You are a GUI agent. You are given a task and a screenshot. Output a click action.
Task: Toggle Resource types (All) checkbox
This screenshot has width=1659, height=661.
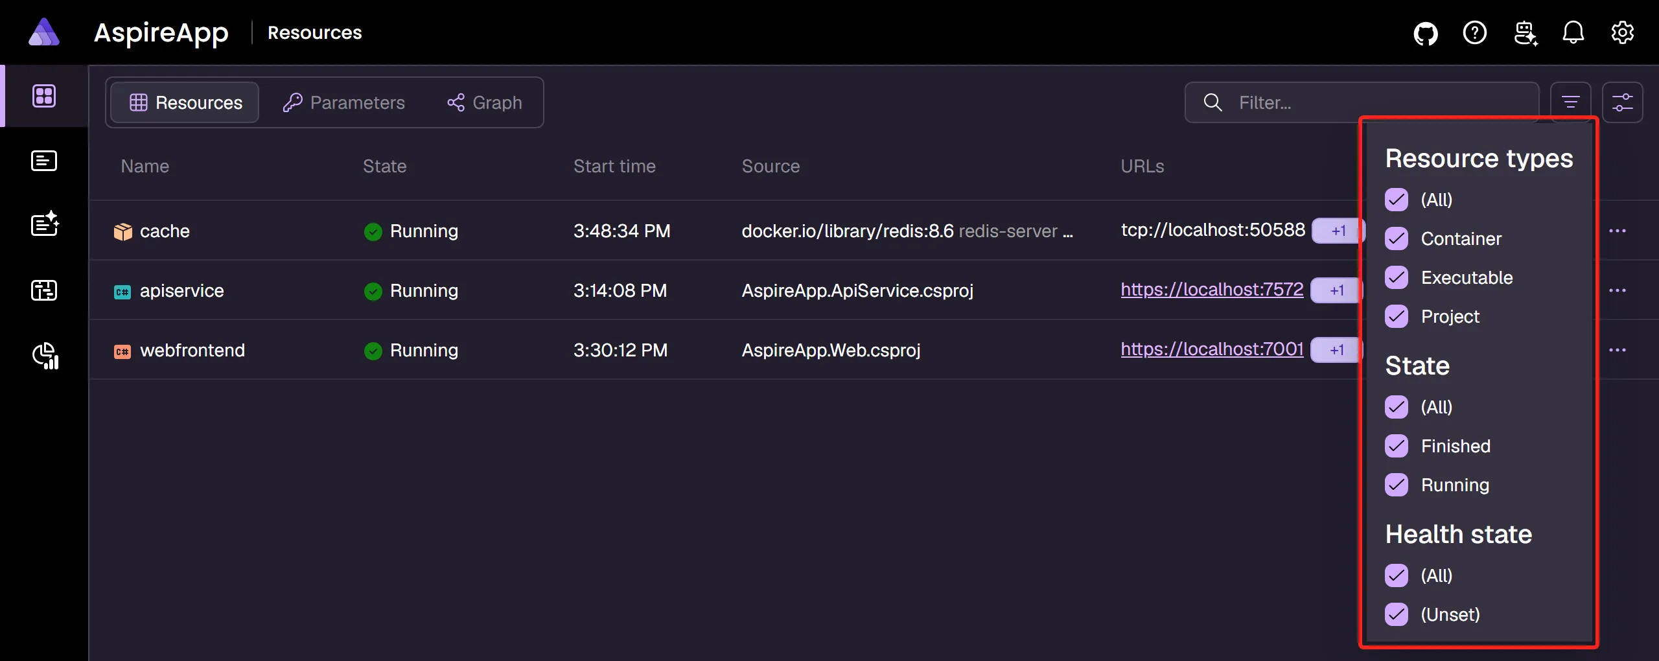click(x=1397, y=200)
